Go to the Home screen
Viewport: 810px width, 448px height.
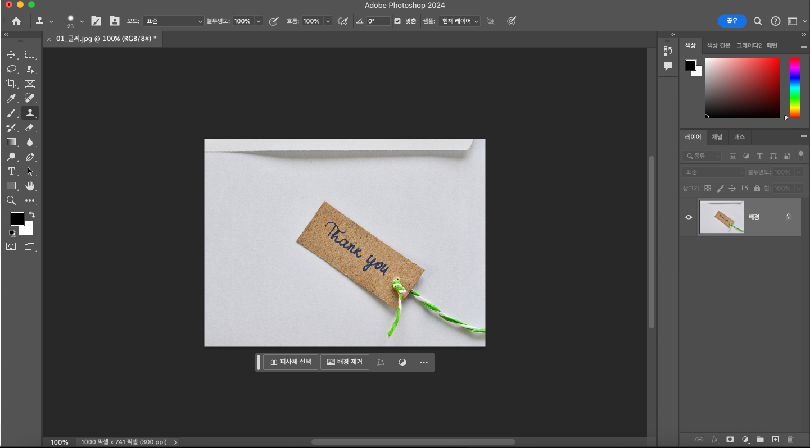point(16,21)
